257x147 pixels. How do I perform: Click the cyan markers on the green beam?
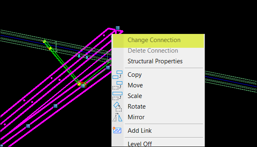pos(83,56)
